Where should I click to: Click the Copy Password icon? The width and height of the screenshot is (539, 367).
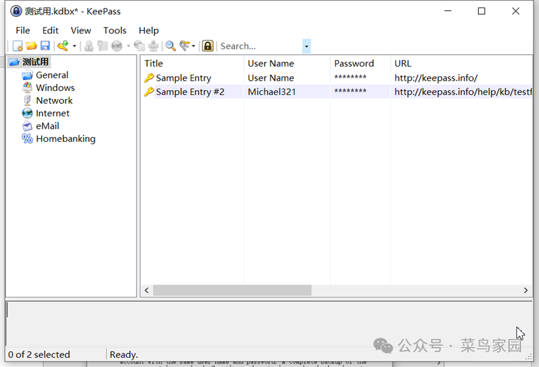point(102,46)
